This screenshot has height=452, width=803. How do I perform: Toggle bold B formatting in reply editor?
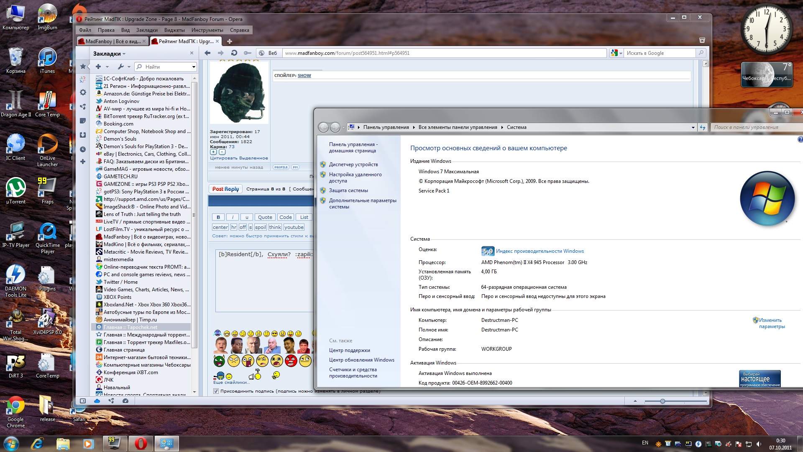pyautogui.click(x=218, y=217)
